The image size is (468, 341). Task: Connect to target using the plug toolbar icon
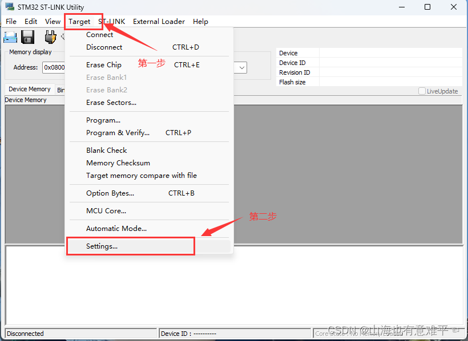(50, 36)
